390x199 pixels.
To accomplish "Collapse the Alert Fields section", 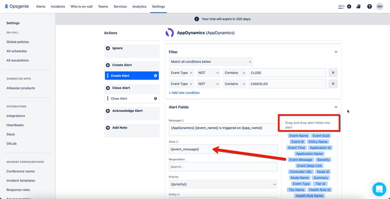I will tap(336, 107).
